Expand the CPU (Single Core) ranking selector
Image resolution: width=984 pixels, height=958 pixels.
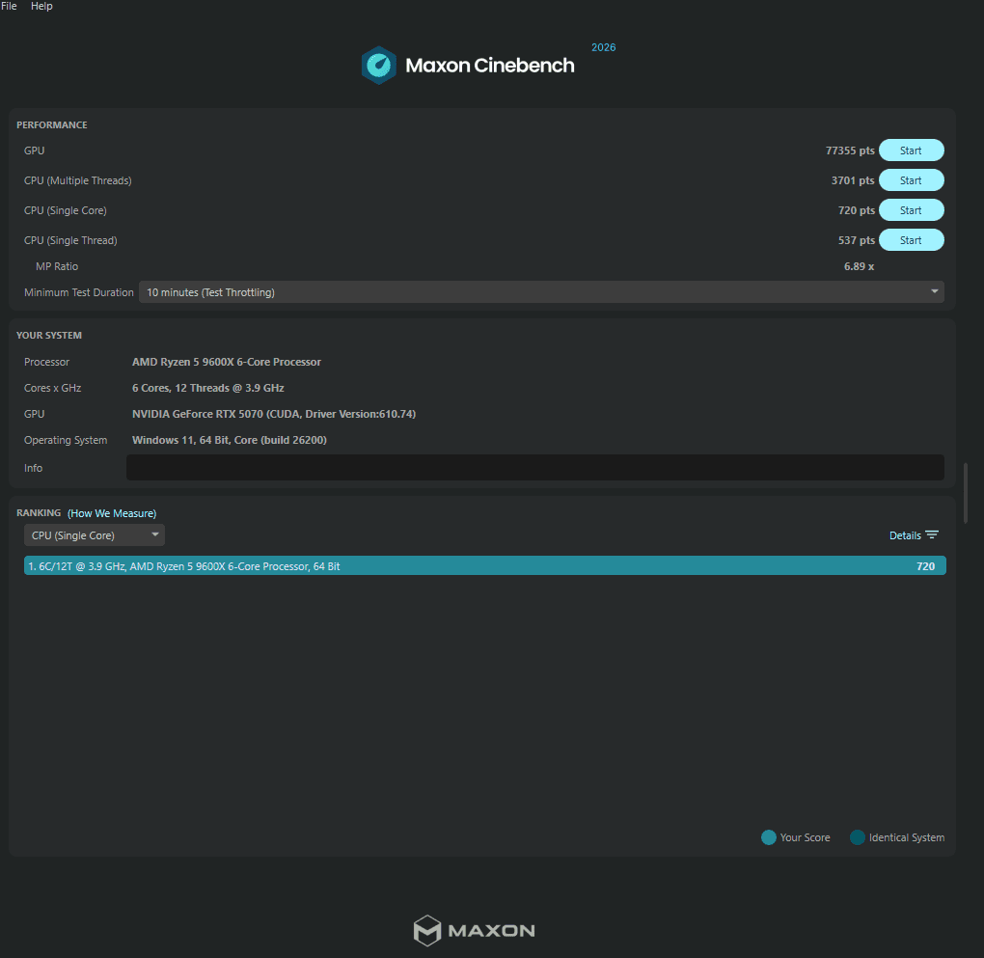(x=95, y=534)
